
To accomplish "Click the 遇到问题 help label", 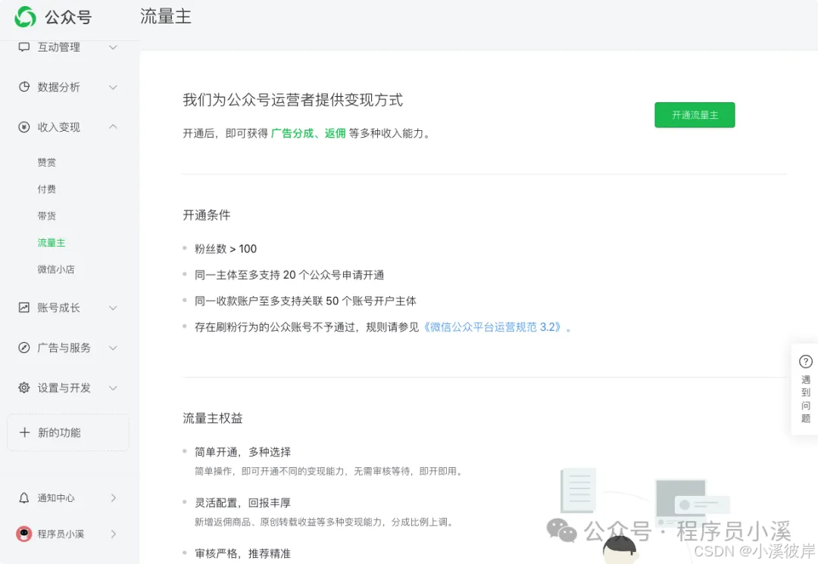I will click(x=805, y=399).
